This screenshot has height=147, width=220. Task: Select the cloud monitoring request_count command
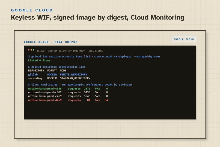pyautogui.click(x=80, y=85)
